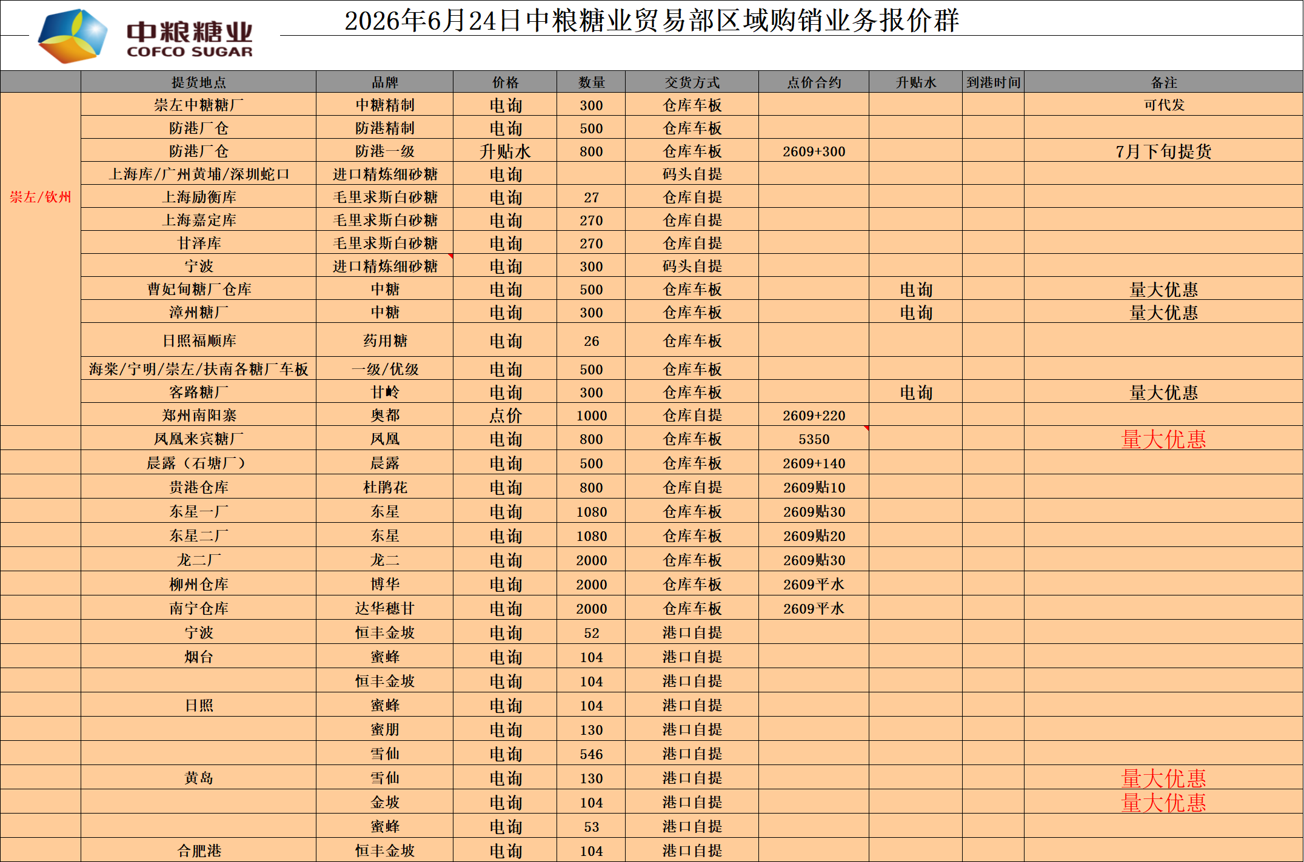Screen dimensions: 1304x862
Task: Select the '上海库/广州黄埔/深圳蛇口' location cell
Action: [198, 174]
